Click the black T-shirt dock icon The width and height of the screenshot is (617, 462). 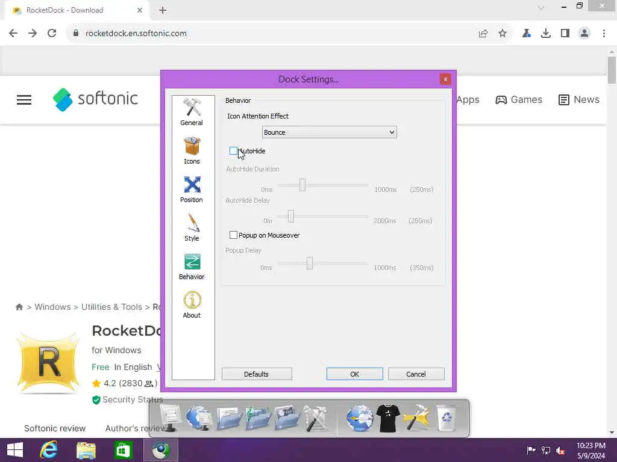click(x=387, y=419)
